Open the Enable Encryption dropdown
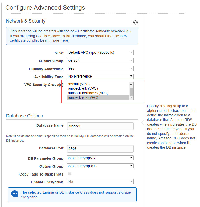200x207 pixels. coord(100,182)
